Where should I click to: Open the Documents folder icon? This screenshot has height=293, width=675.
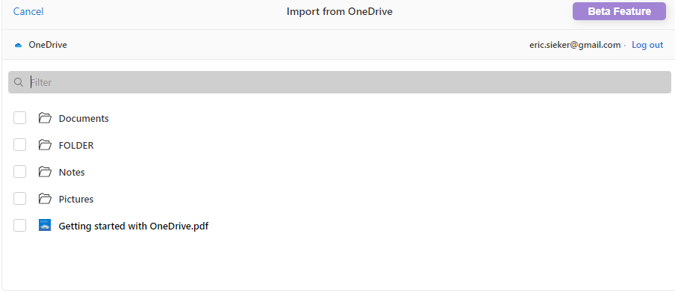point(45,118)
